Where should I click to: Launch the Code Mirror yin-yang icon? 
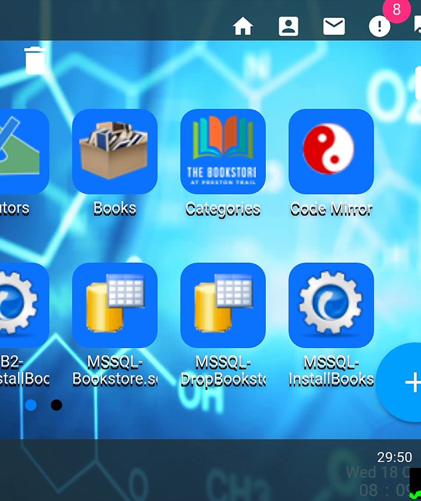(x=331, y=152)
